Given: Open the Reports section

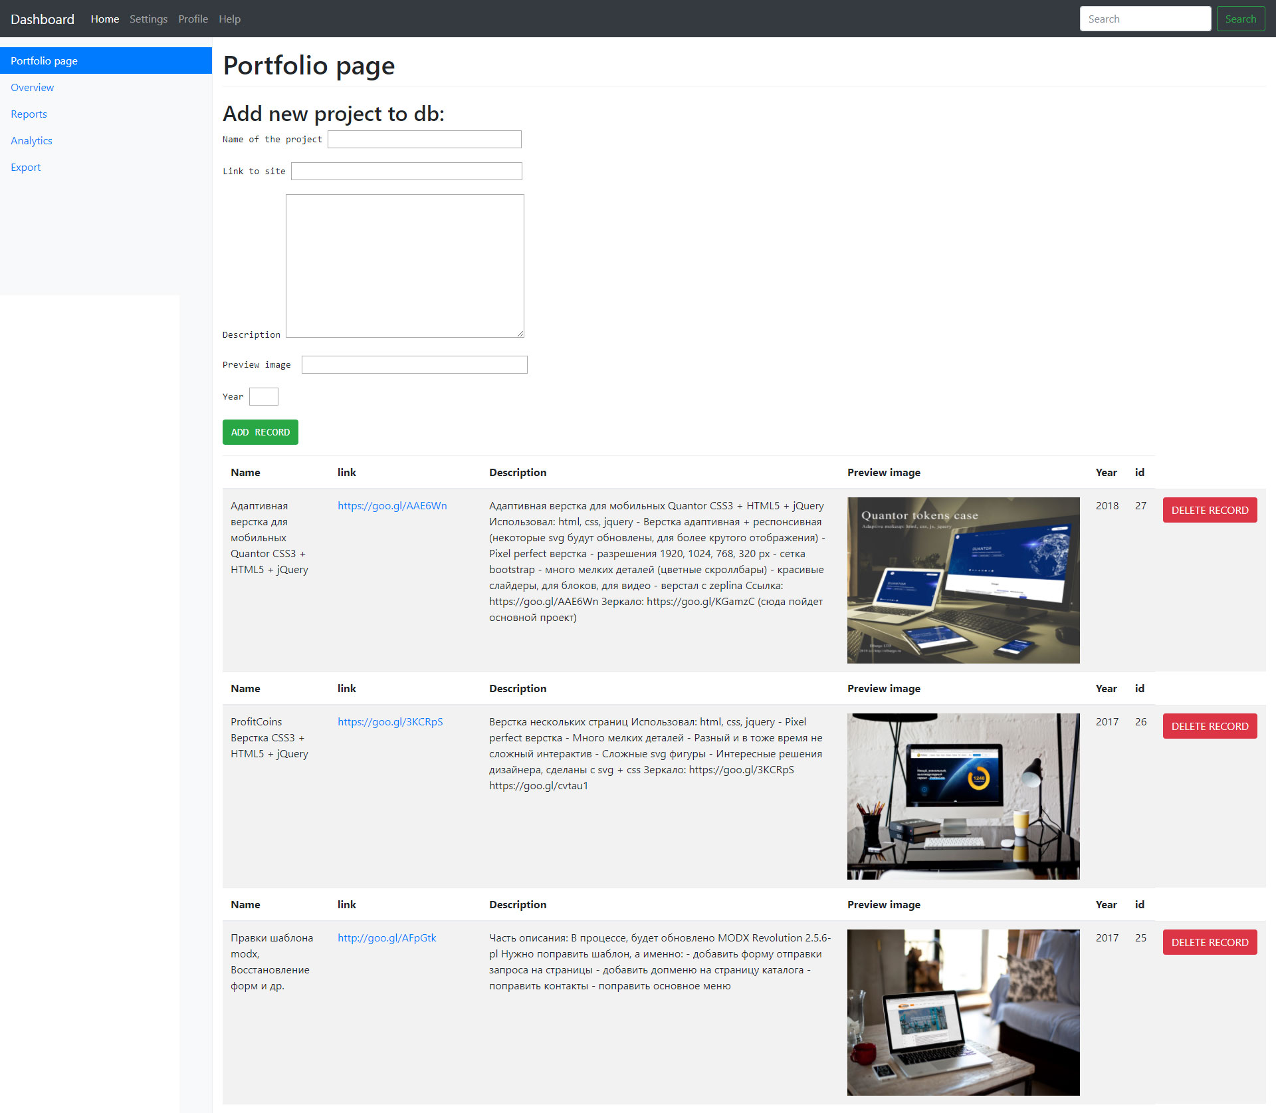Looking at the screenshot, I should 29,114.
